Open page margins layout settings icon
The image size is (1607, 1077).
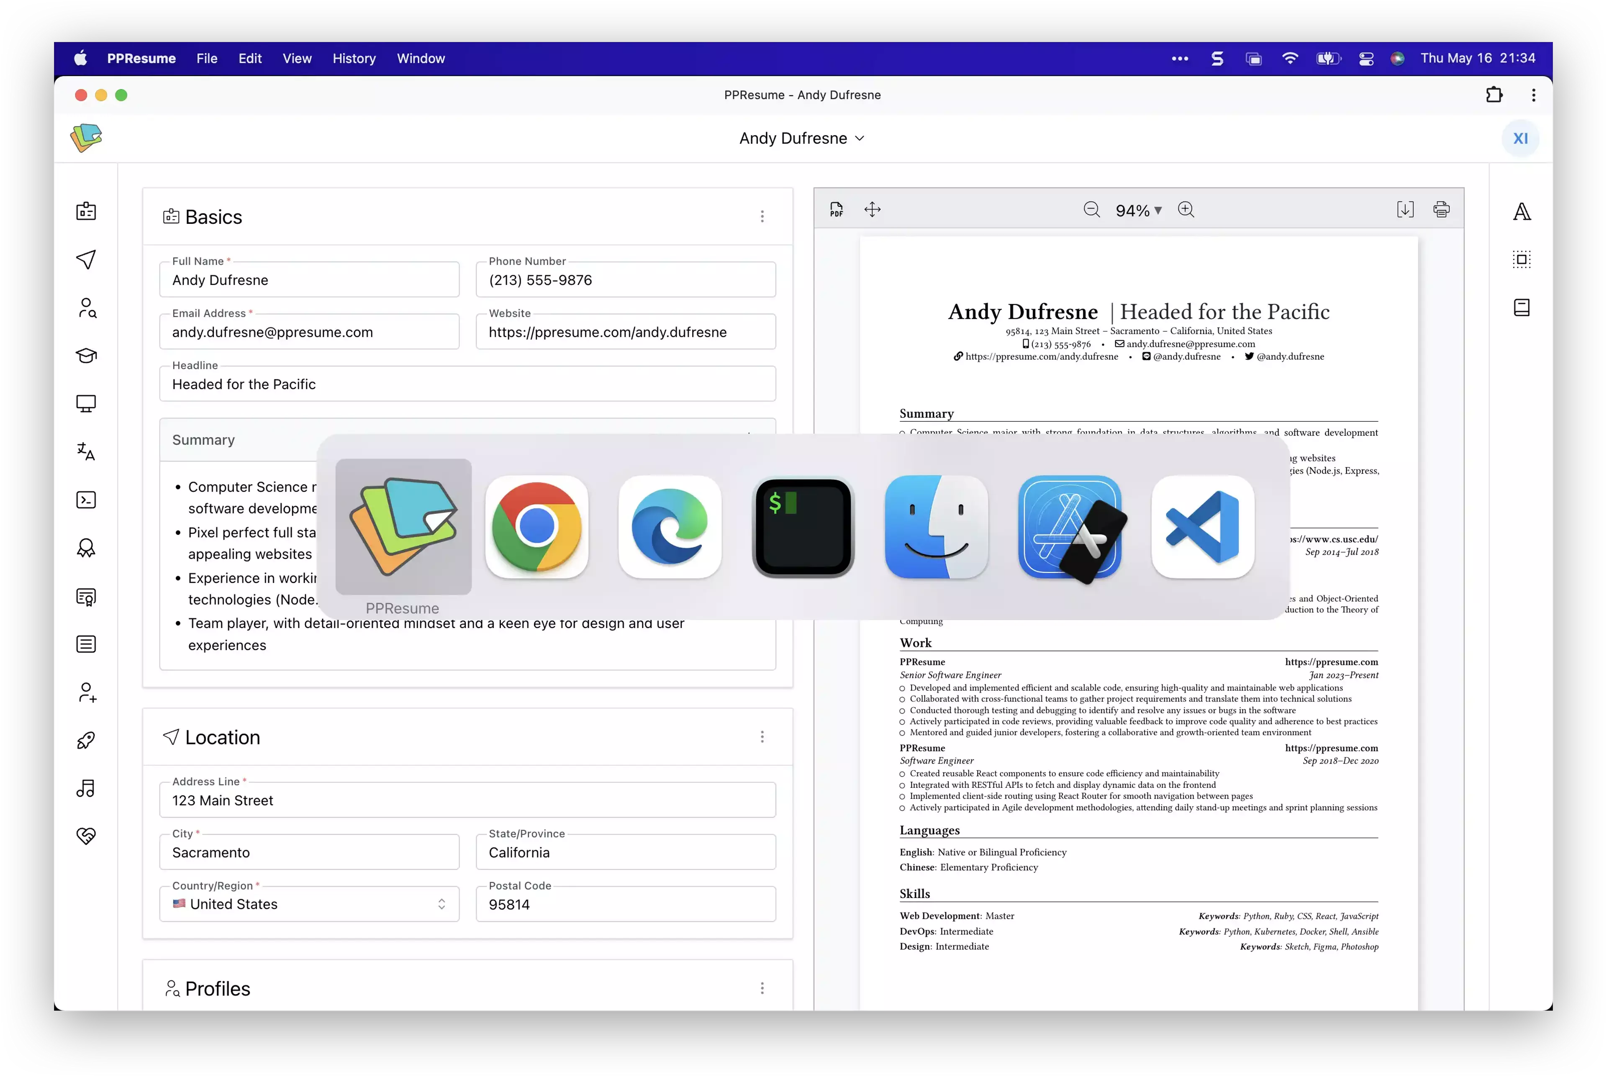pos(1522,260)
